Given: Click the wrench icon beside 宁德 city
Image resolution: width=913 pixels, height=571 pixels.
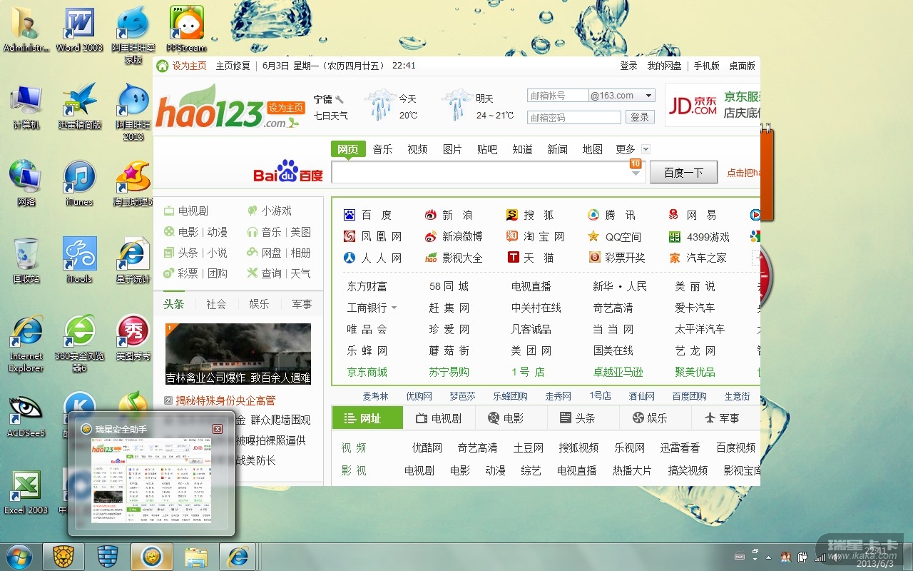Looking at the screenshot, I should [x=340, y=99].
